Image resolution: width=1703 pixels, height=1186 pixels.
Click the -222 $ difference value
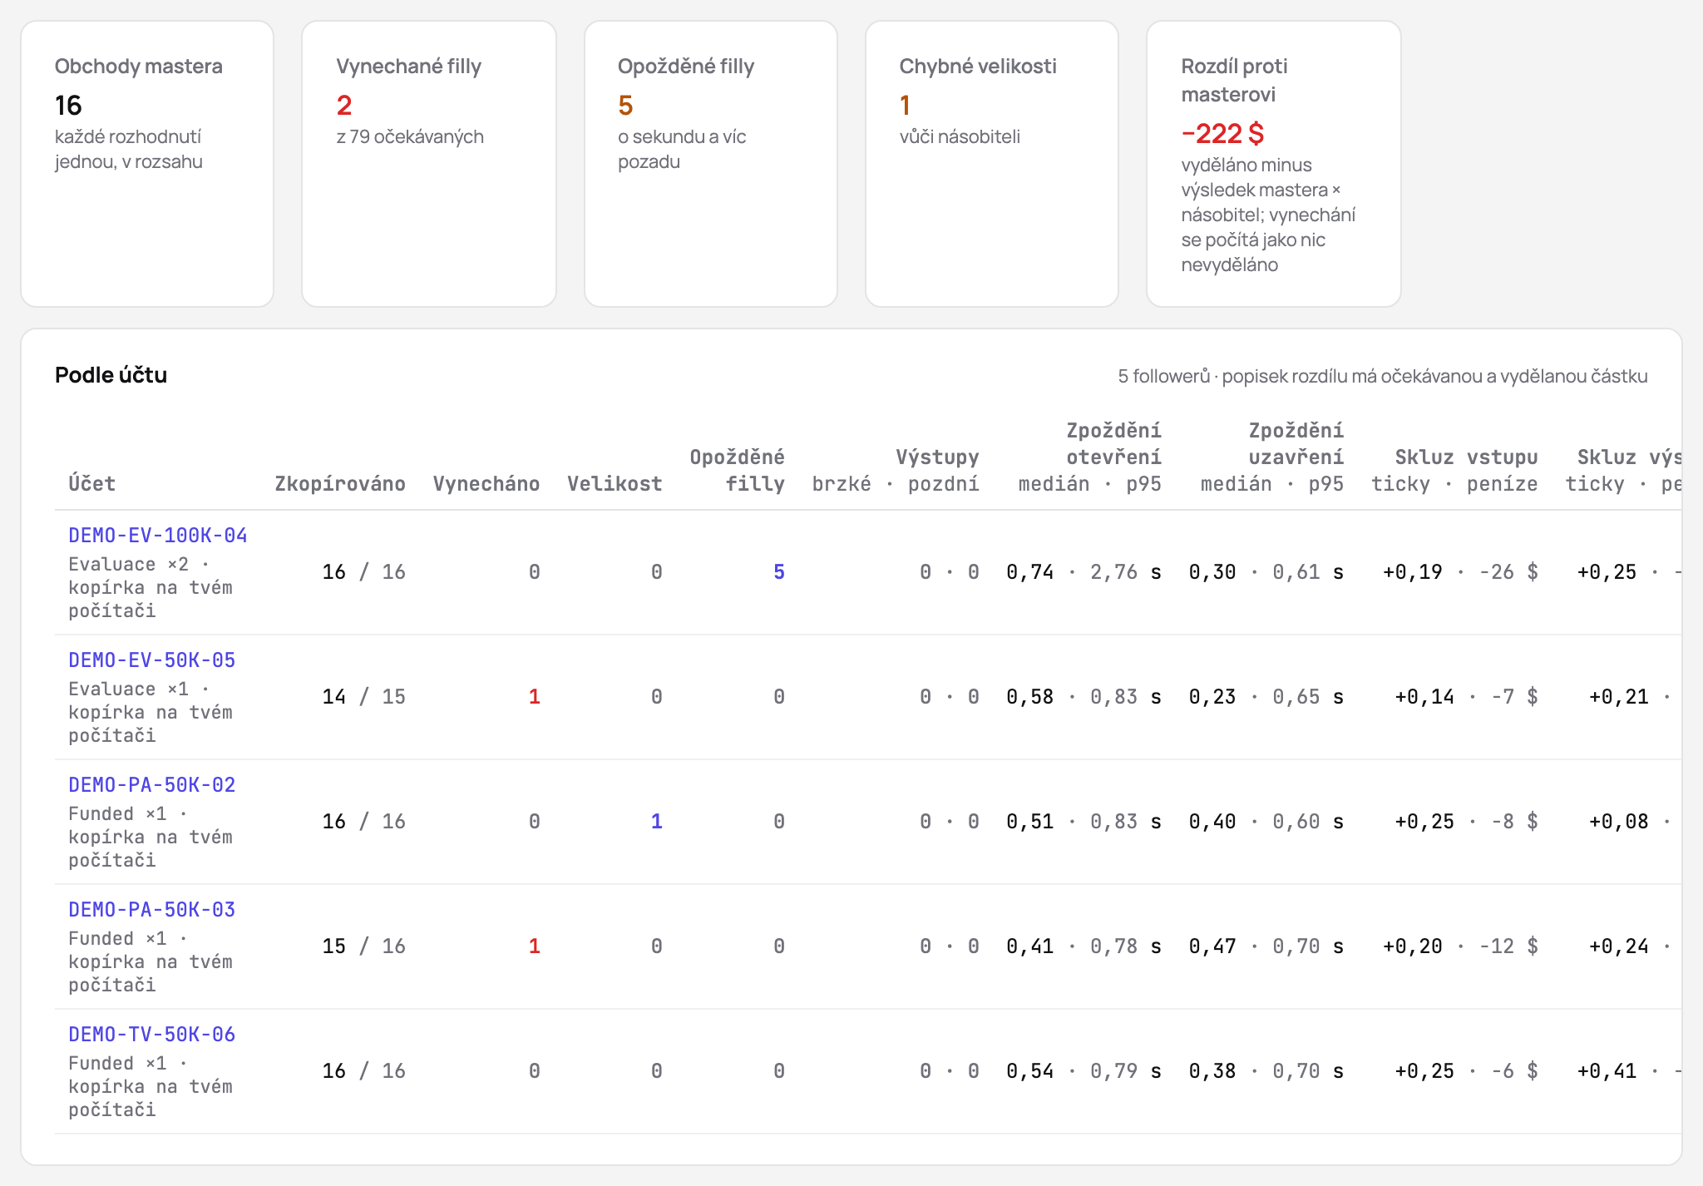1222,133
